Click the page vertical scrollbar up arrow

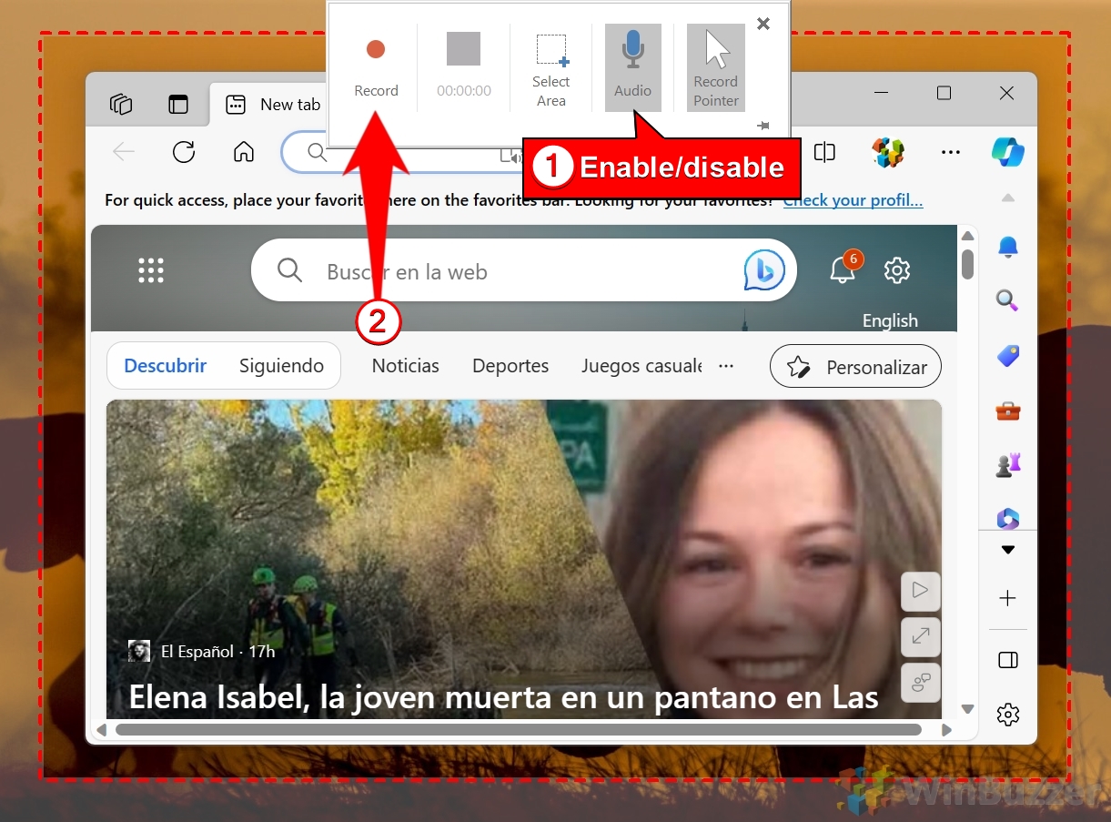click(x=968, y=236)
